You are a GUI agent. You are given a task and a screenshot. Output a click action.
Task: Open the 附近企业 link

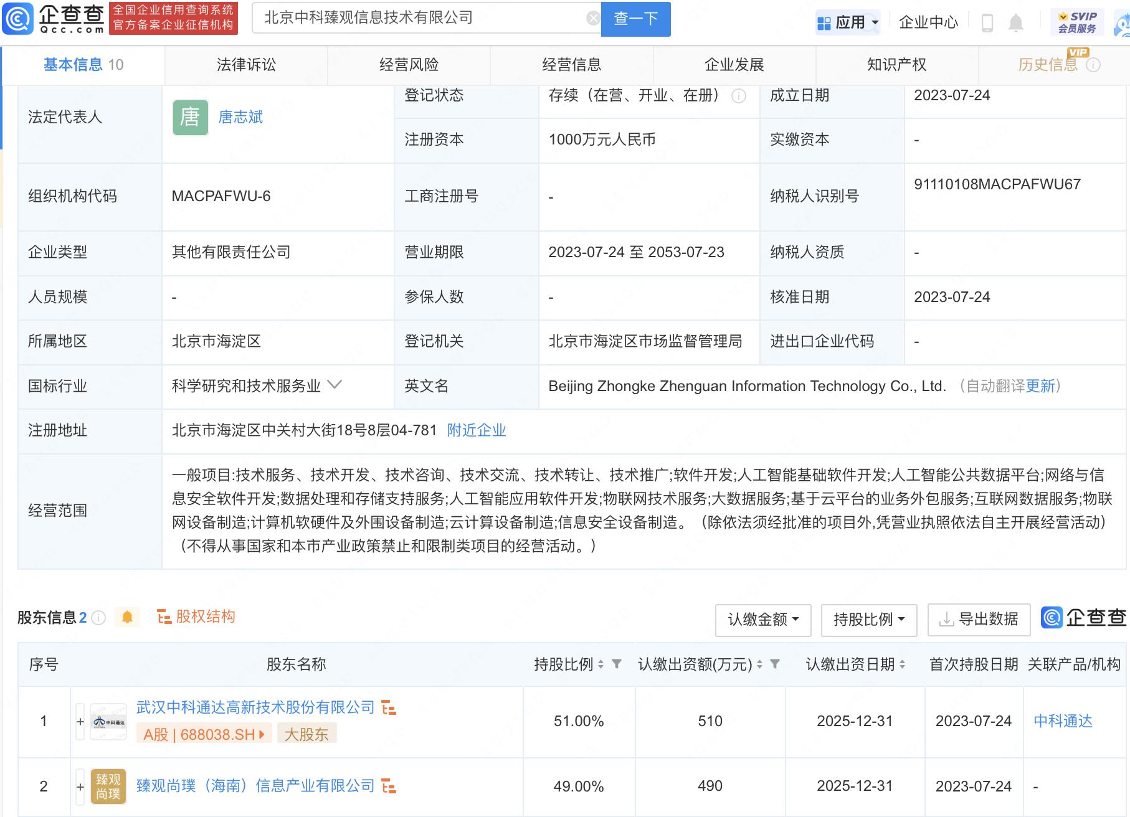(476, 430)
